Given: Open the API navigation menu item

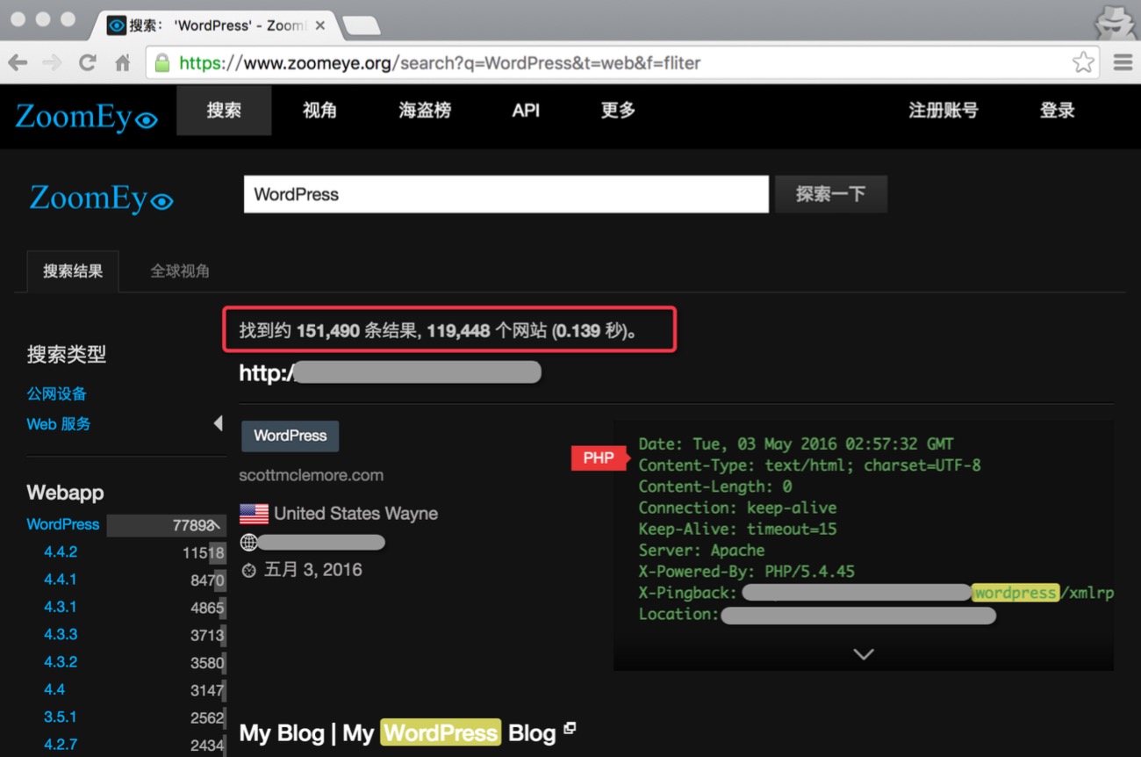Looking at the screenshot, I should click(526, 111).
